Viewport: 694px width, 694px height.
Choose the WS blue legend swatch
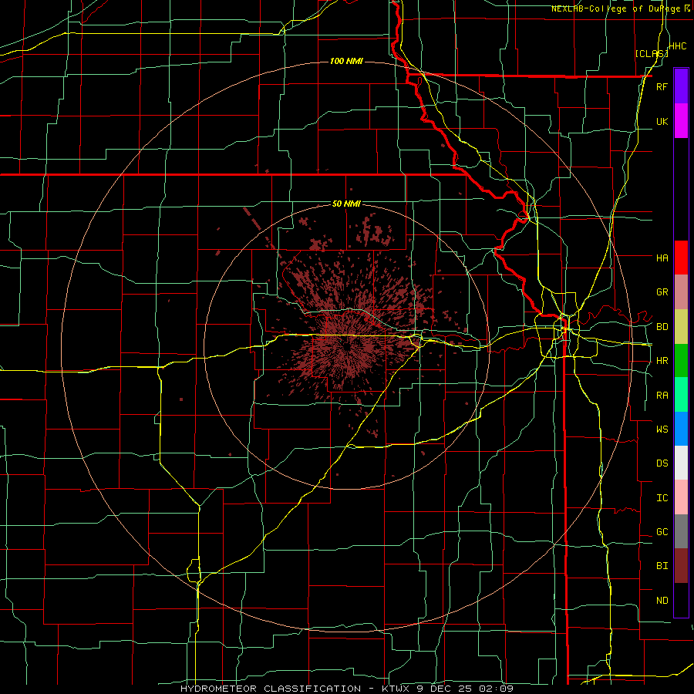pos(681,429)
